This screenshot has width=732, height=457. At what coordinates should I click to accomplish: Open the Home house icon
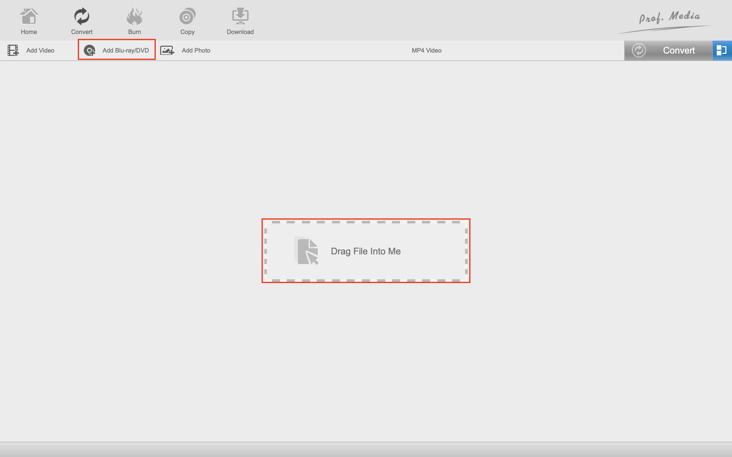pyautogui.click(x=29, y=16)
